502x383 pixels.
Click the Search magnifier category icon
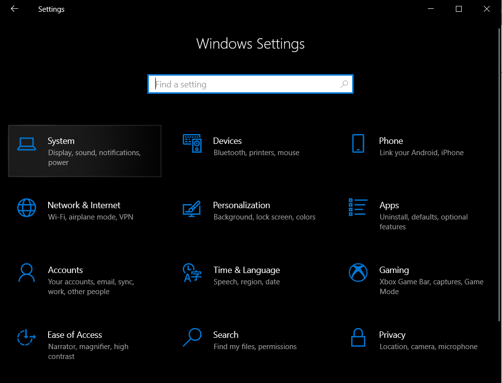click(x=192, y=337)
